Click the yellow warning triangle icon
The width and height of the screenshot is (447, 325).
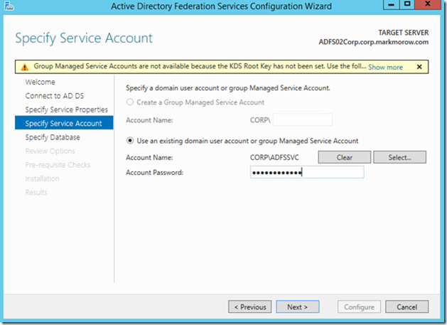(25, 67)
